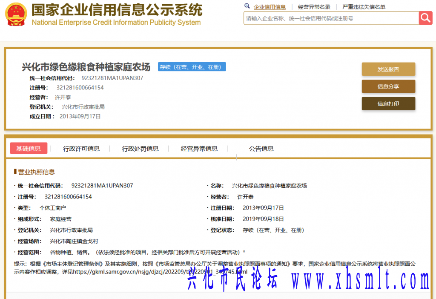Screen dimensions: 436x299
Task: Click the small magnifier beside 企业信用信息
Action: 247,6
